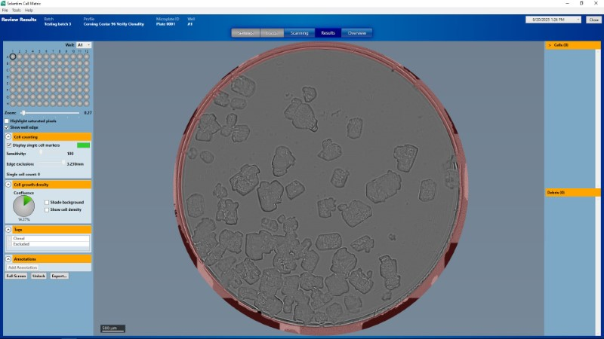
Task: Collapse the Cell counting section
Action: 8,137
